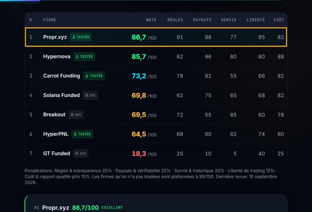Click the FIRME column header
The width and height of the screenshot is (312, 212).
point(50,20)
